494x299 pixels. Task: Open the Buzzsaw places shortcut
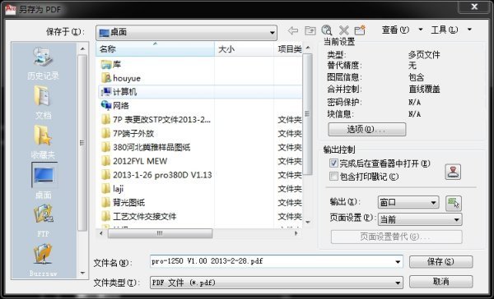(x=43, y=260)
